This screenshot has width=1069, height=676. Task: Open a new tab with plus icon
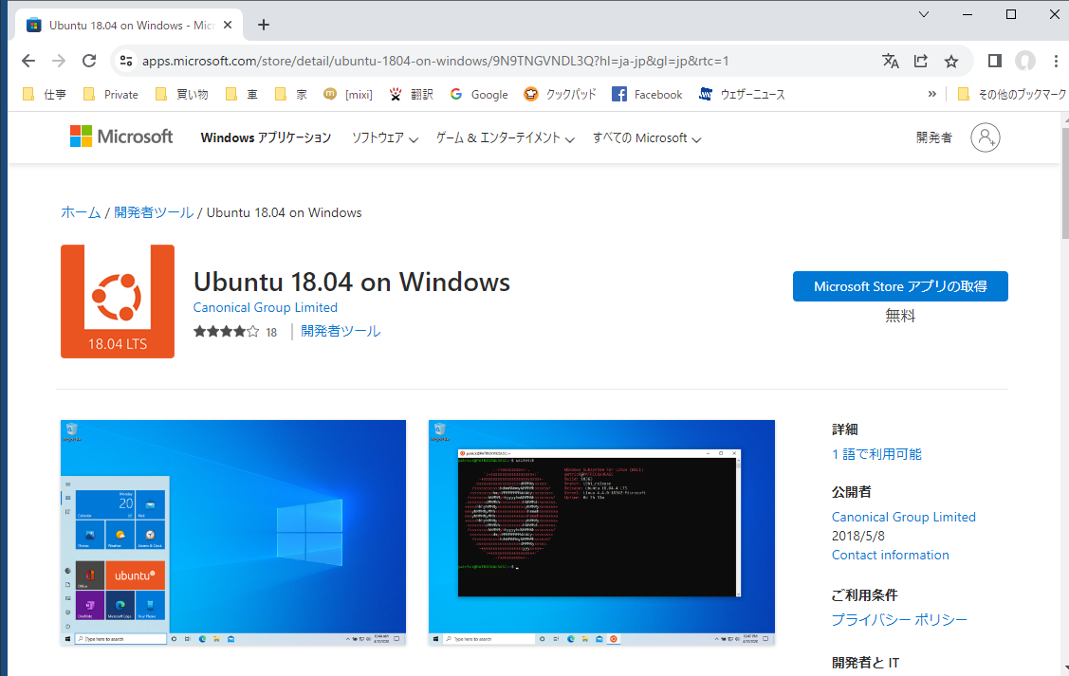264,26
